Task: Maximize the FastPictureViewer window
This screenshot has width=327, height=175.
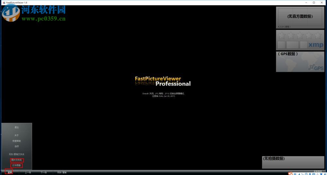Action: click(x=314, y=3)
